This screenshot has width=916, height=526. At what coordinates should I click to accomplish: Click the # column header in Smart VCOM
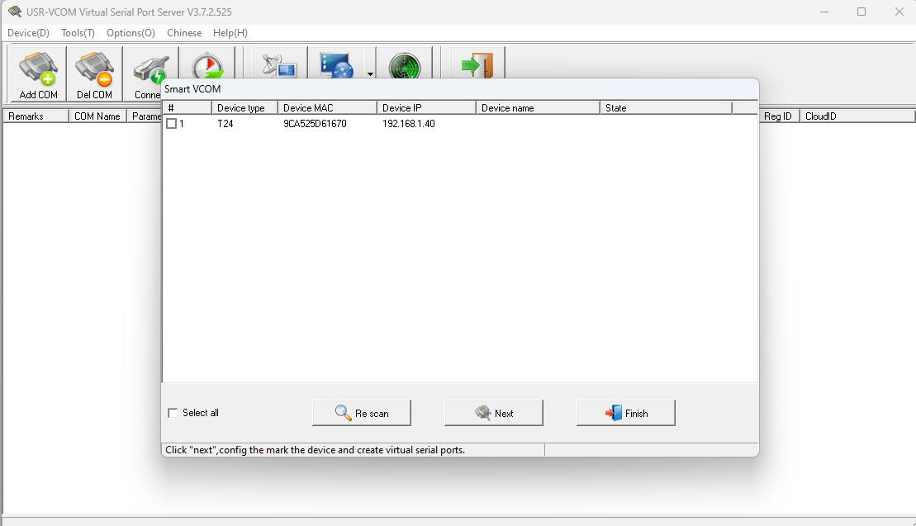[x=187, y=108]
